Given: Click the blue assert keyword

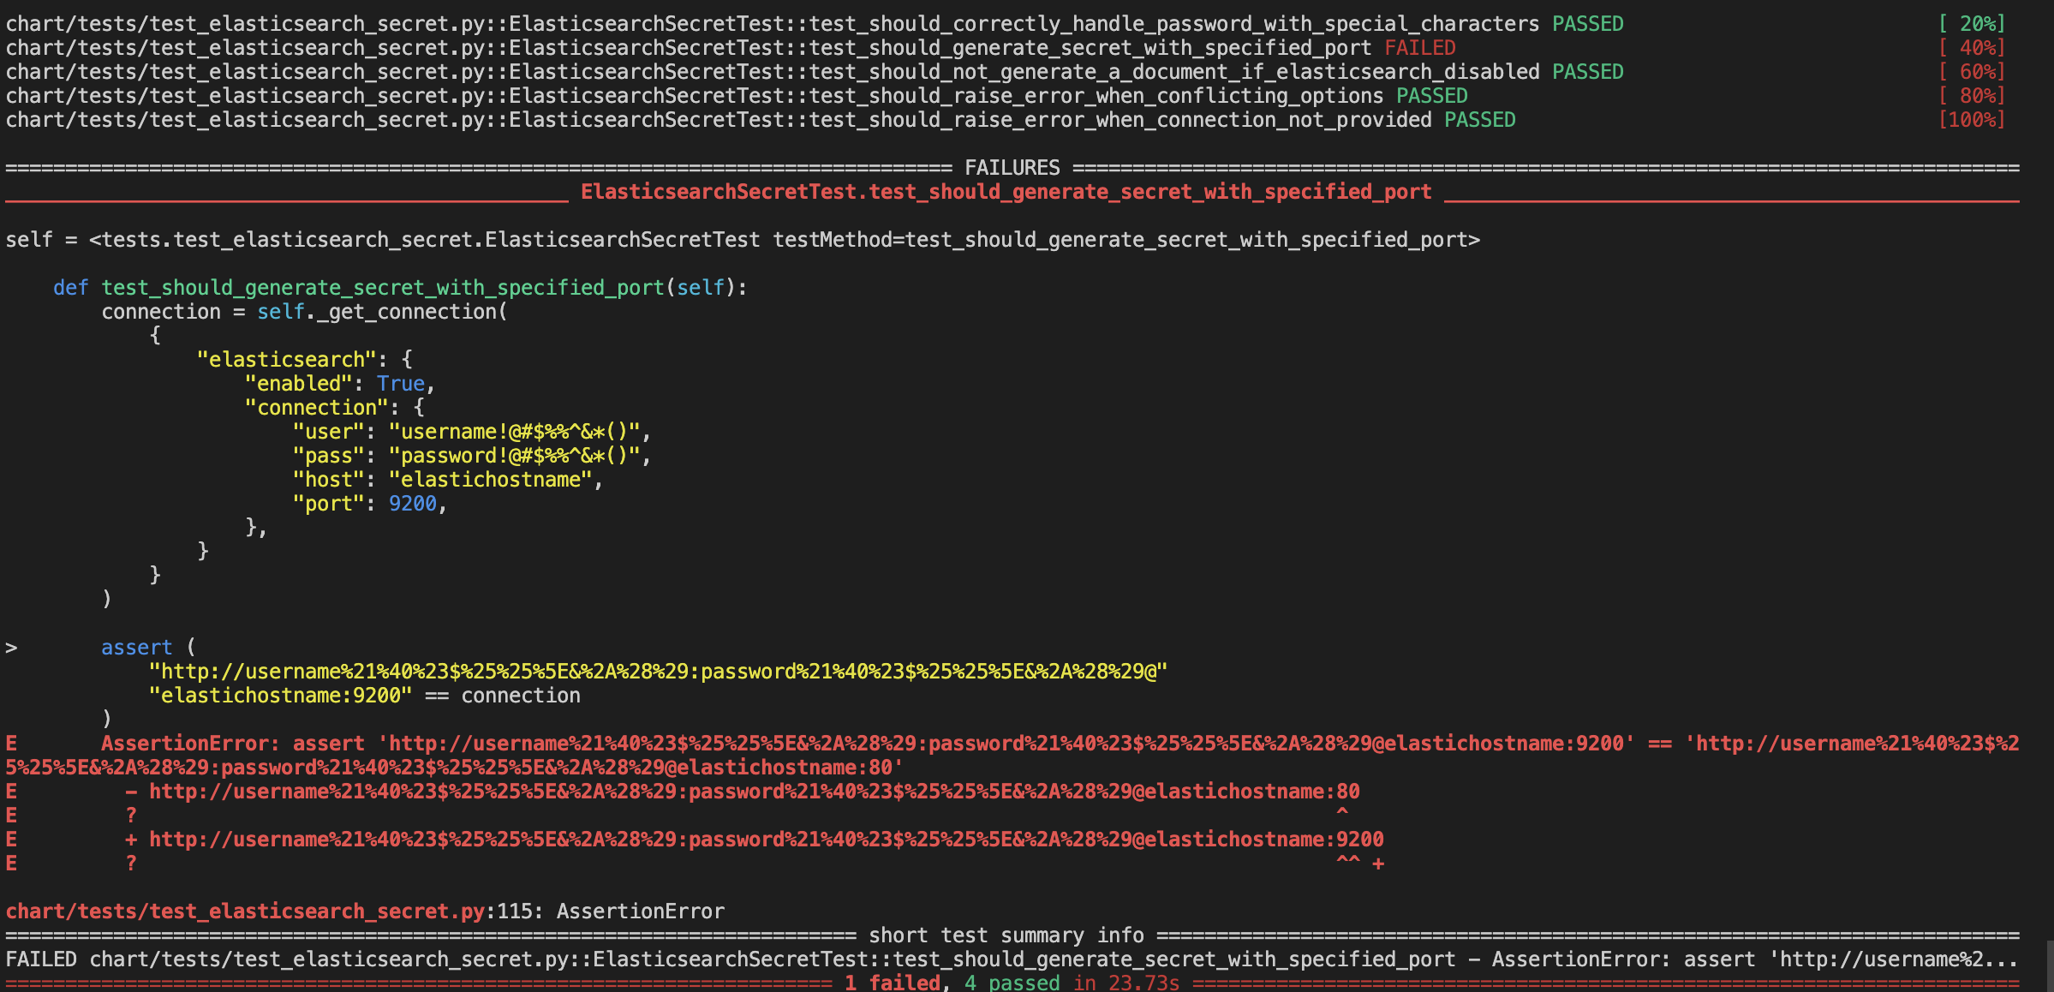Looking at the screenshot, I should 136,648.
